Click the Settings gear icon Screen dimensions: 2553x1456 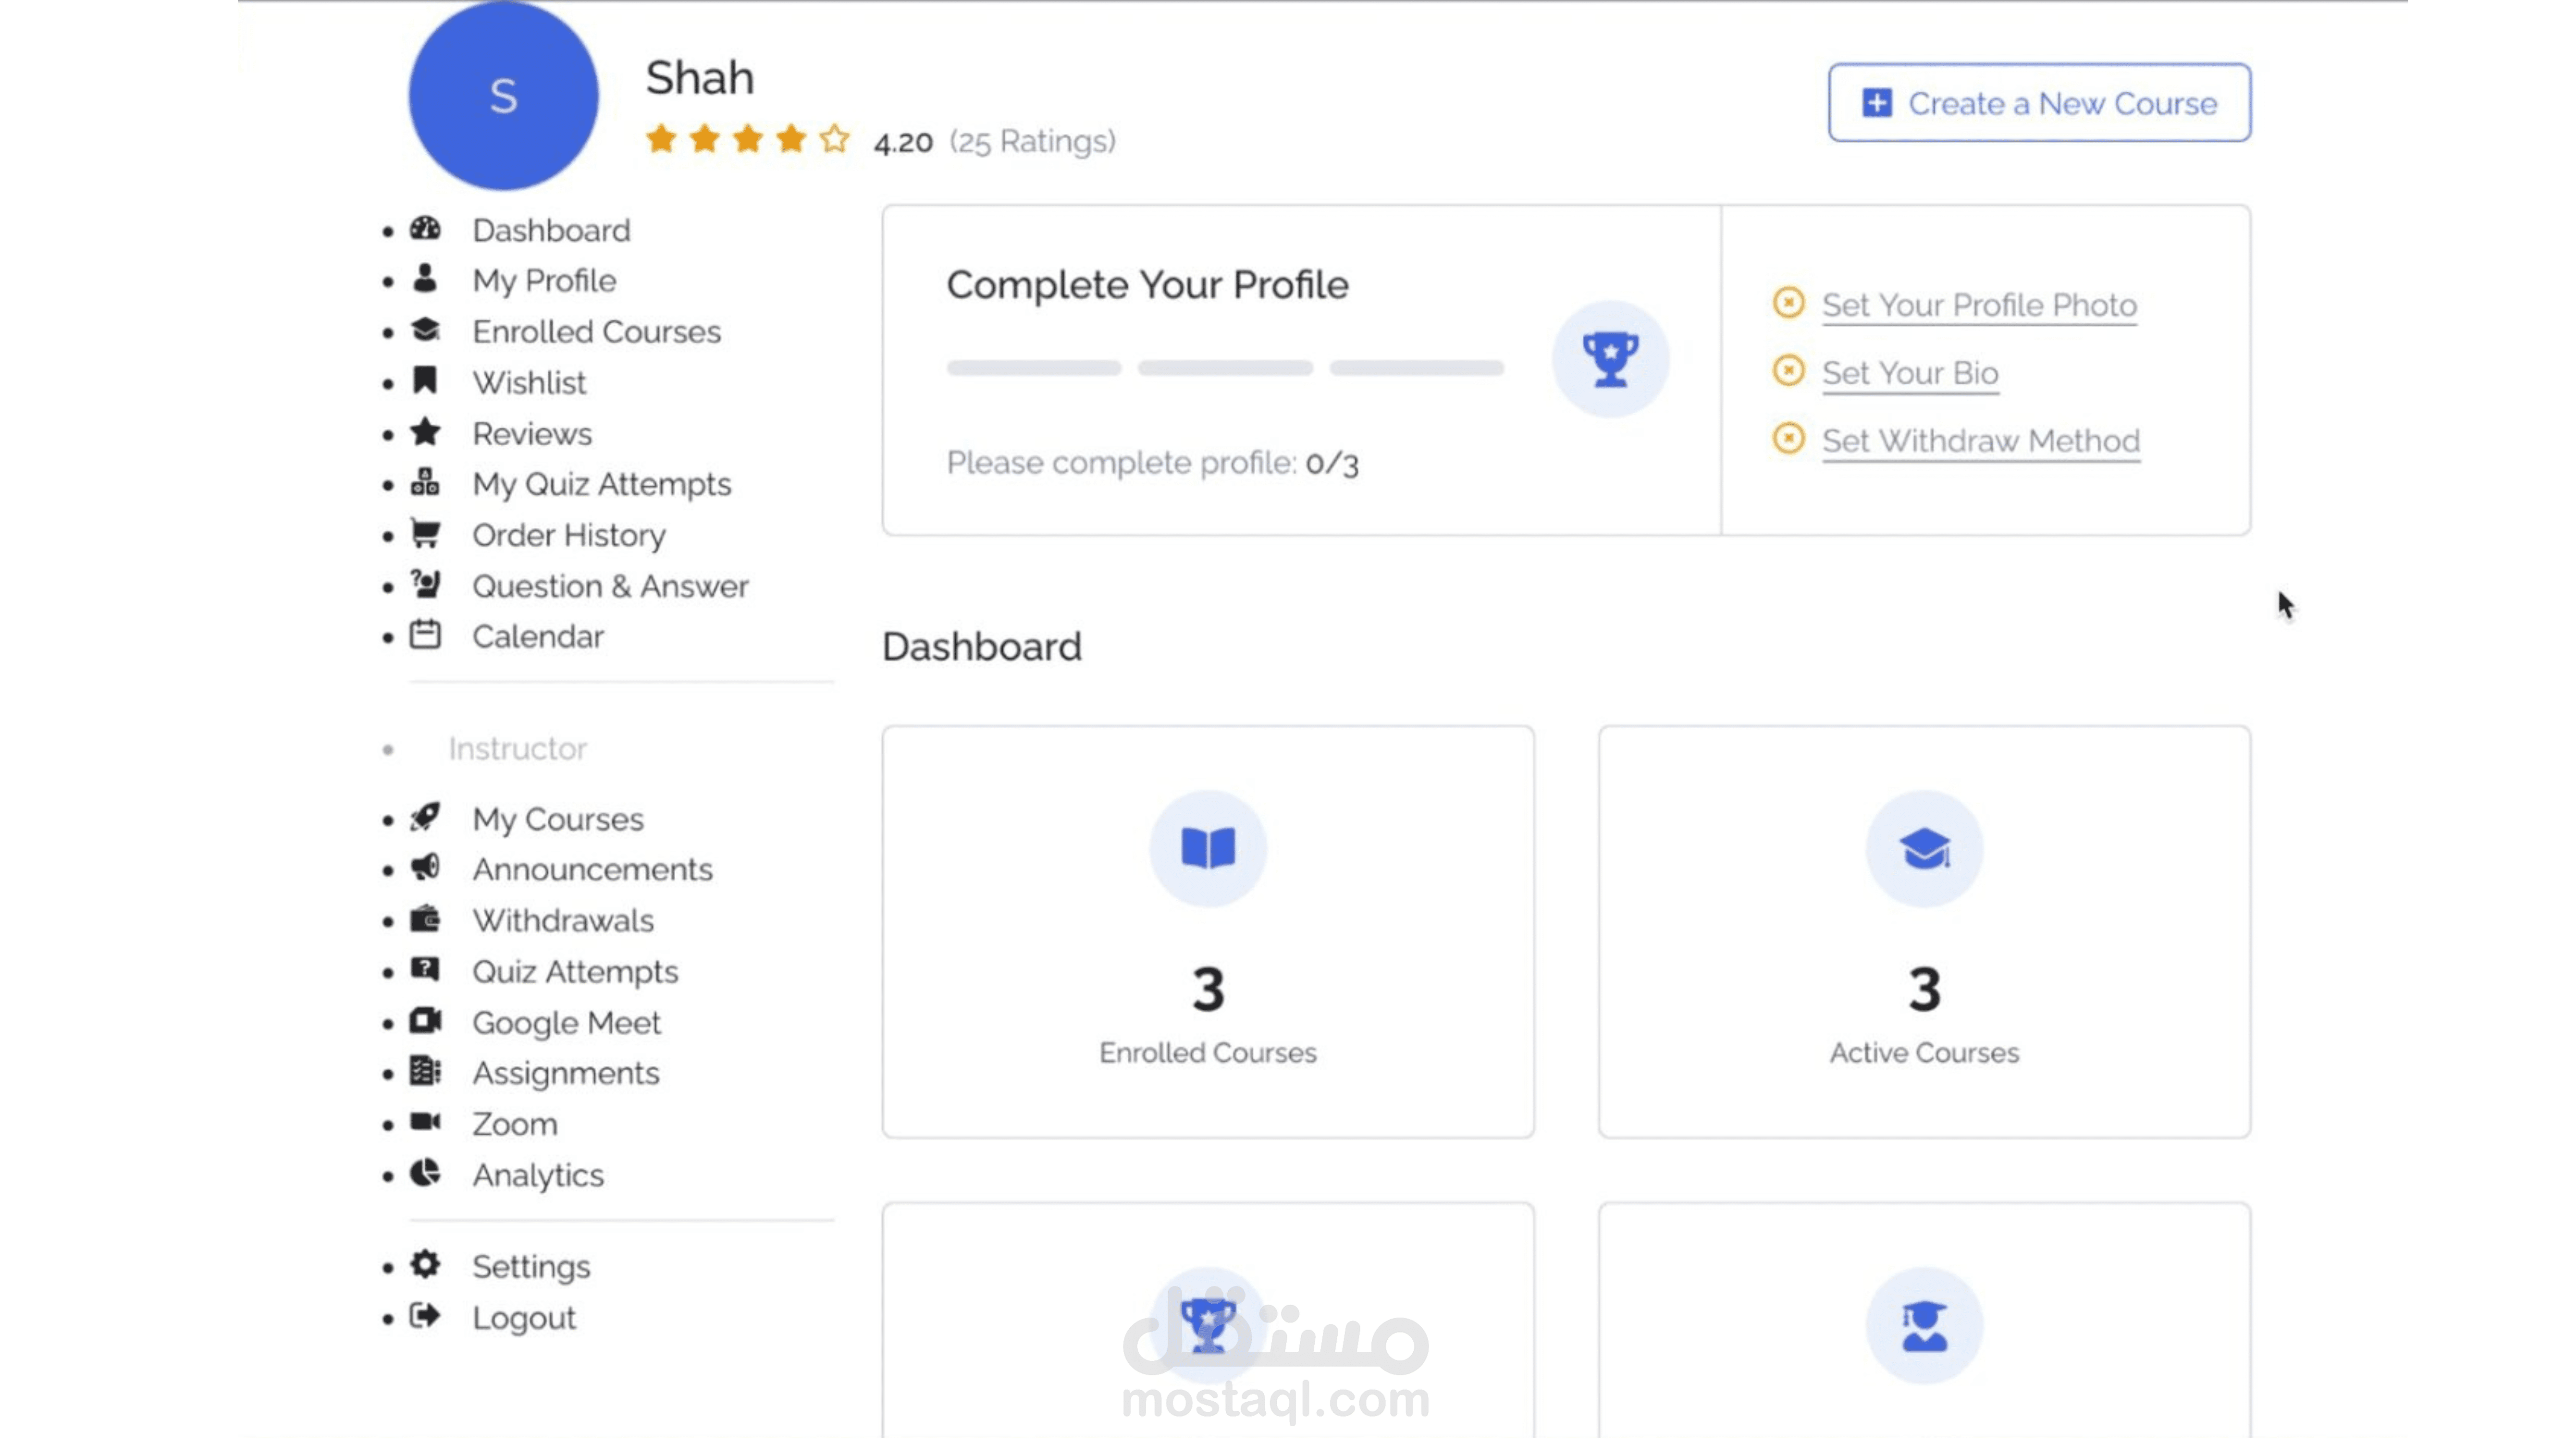[425, 1266]
